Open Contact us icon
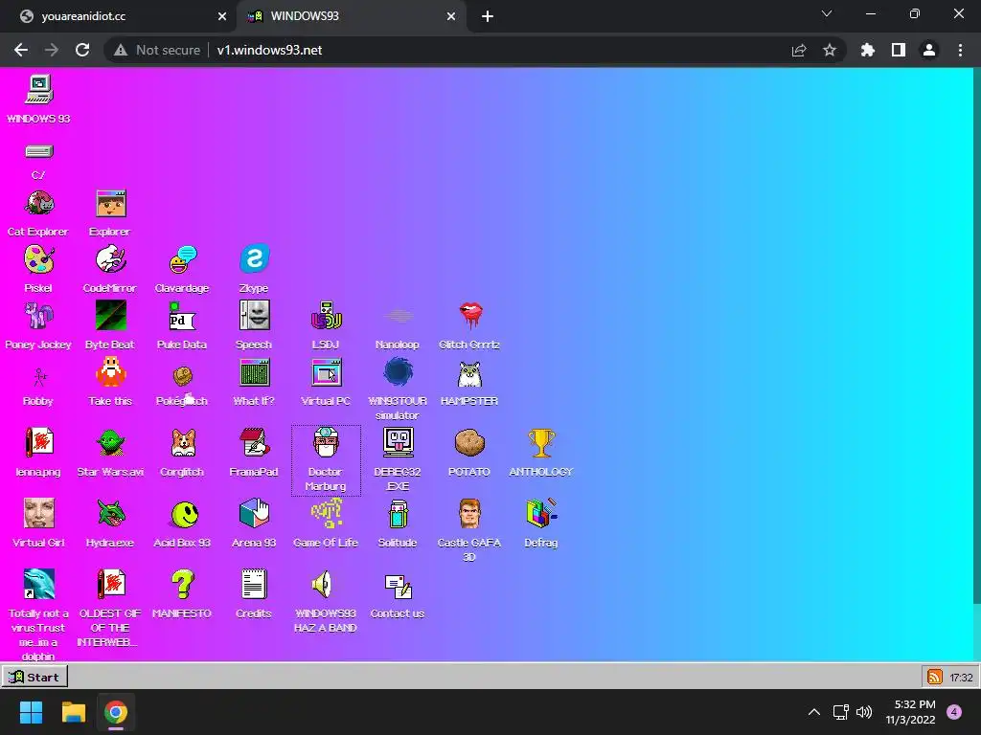Screen dimensions: 981x735 point(398,586)
